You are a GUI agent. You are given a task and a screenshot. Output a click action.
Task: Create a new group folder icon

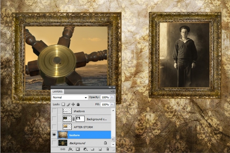92,149
